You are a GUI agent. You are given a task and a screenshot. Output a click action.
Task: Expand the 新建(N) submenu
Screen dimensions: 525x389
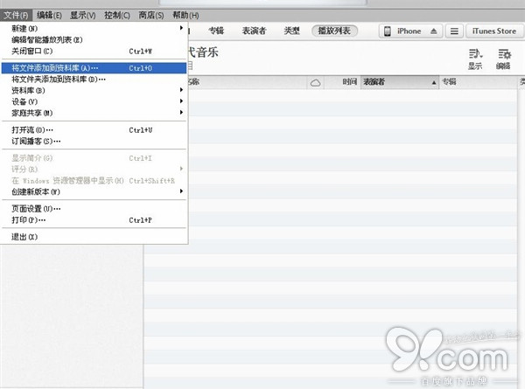click(x=94, y=29)
